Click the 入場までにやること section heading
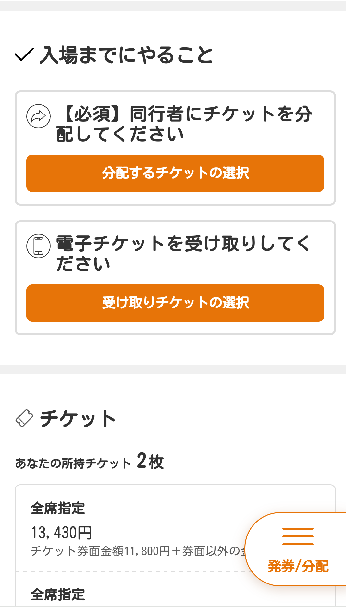Image resolution: width=346 pixels, height=613 pixels. [x=126, y=54]
